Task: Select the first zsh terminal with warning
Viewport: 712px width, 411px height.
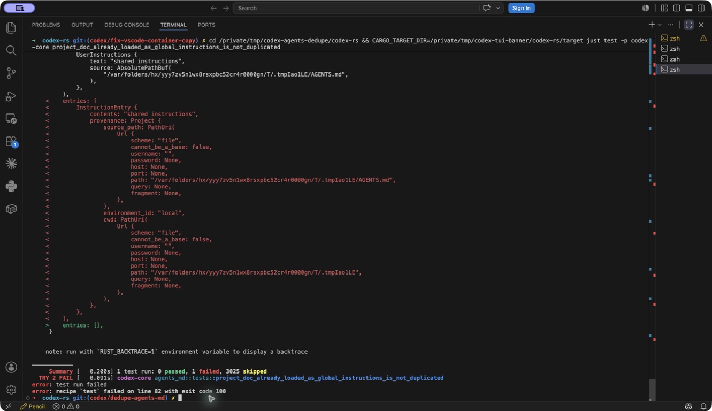Action: [x=684, y=38]
